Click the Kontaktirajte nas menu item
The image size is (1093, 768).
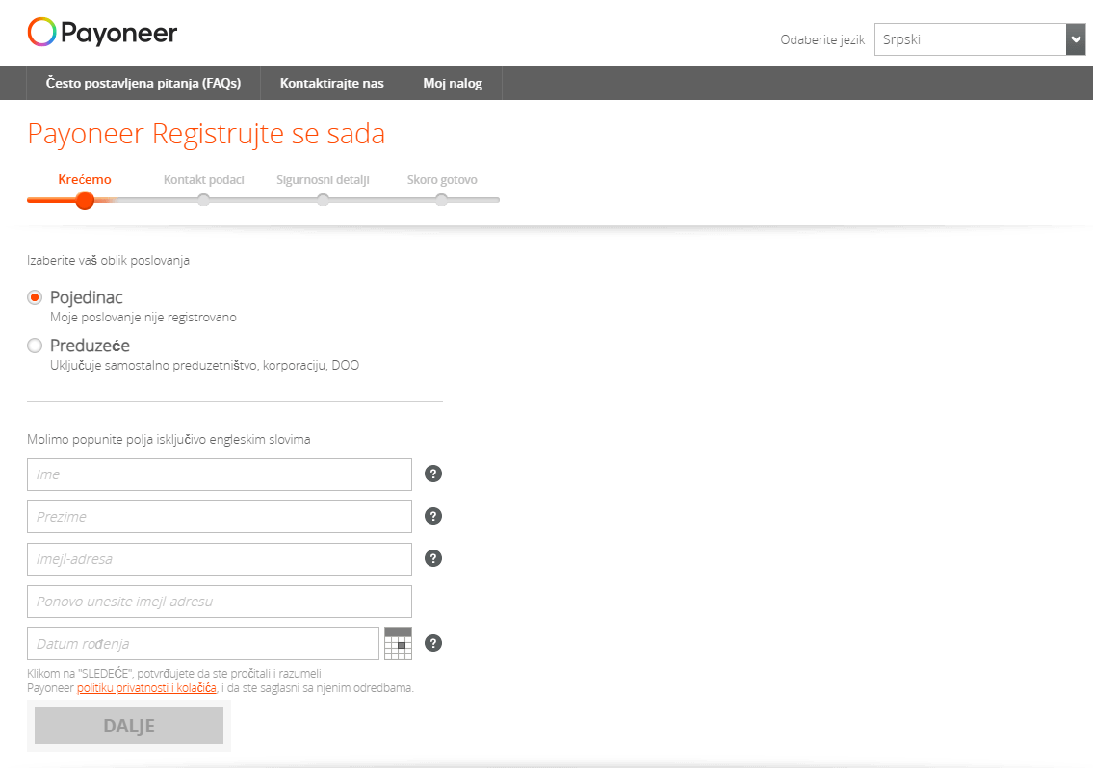click(331, 83)
